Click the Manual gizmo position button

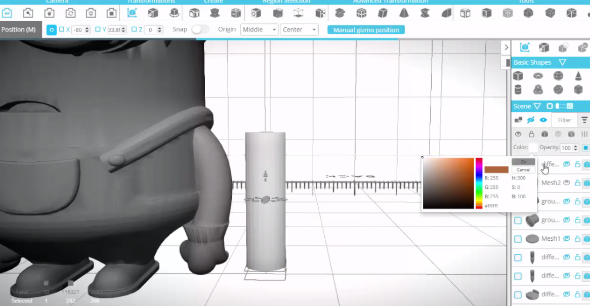[x=366, y=30]
